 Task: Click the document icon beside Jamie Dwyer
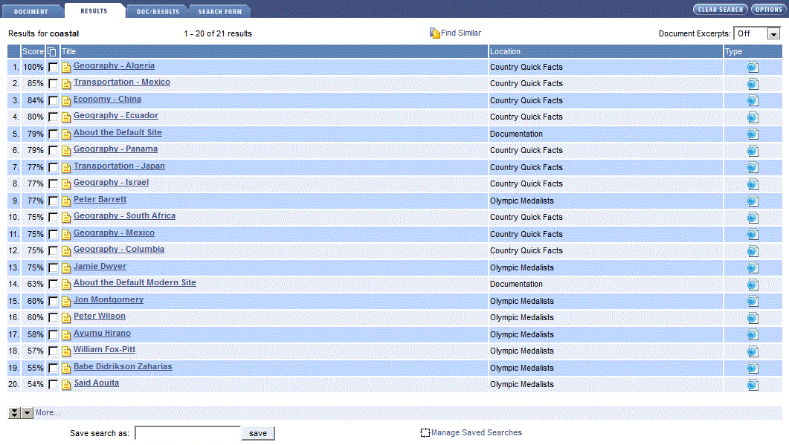click(66, 268)
